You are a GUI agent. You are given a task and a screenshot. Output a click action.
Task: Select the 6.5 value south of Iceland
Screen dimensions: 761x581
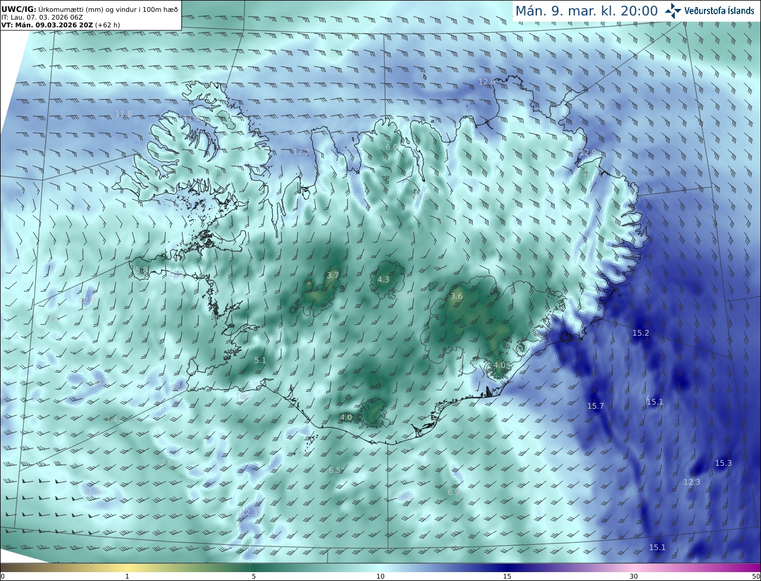point(335,470)
